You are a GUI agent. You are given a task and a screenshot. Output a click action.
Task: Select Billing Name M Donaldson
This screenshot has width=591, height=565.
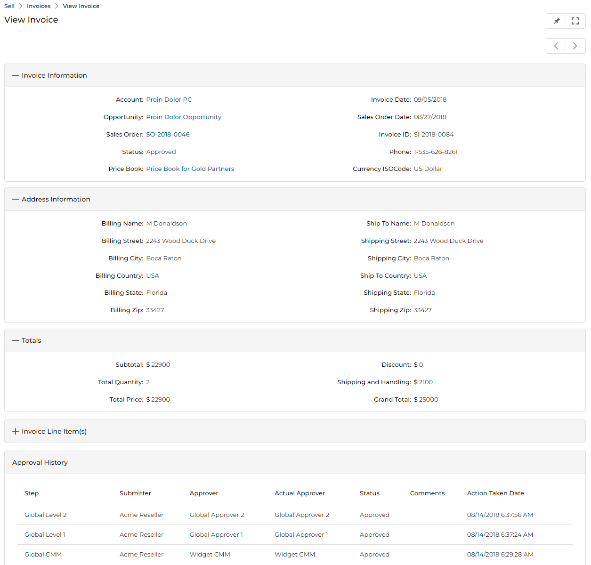167,223
